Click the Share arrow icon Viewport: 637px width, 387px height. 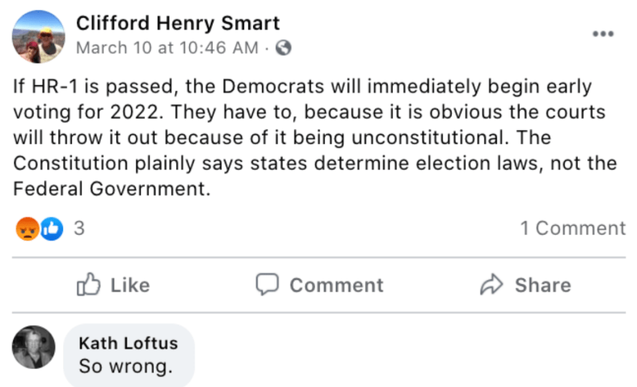(491, 285)
